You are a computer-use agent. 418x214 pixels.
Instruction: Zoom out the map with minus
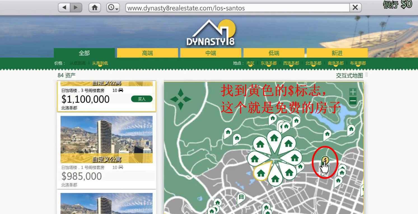coord(353,101)
